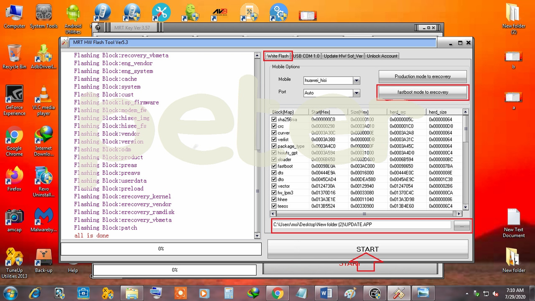Image resolution: width=535 pixels, height=301 pixels.
Task: Open Google Chrome desktop shortcut
Action: [14, 141]
